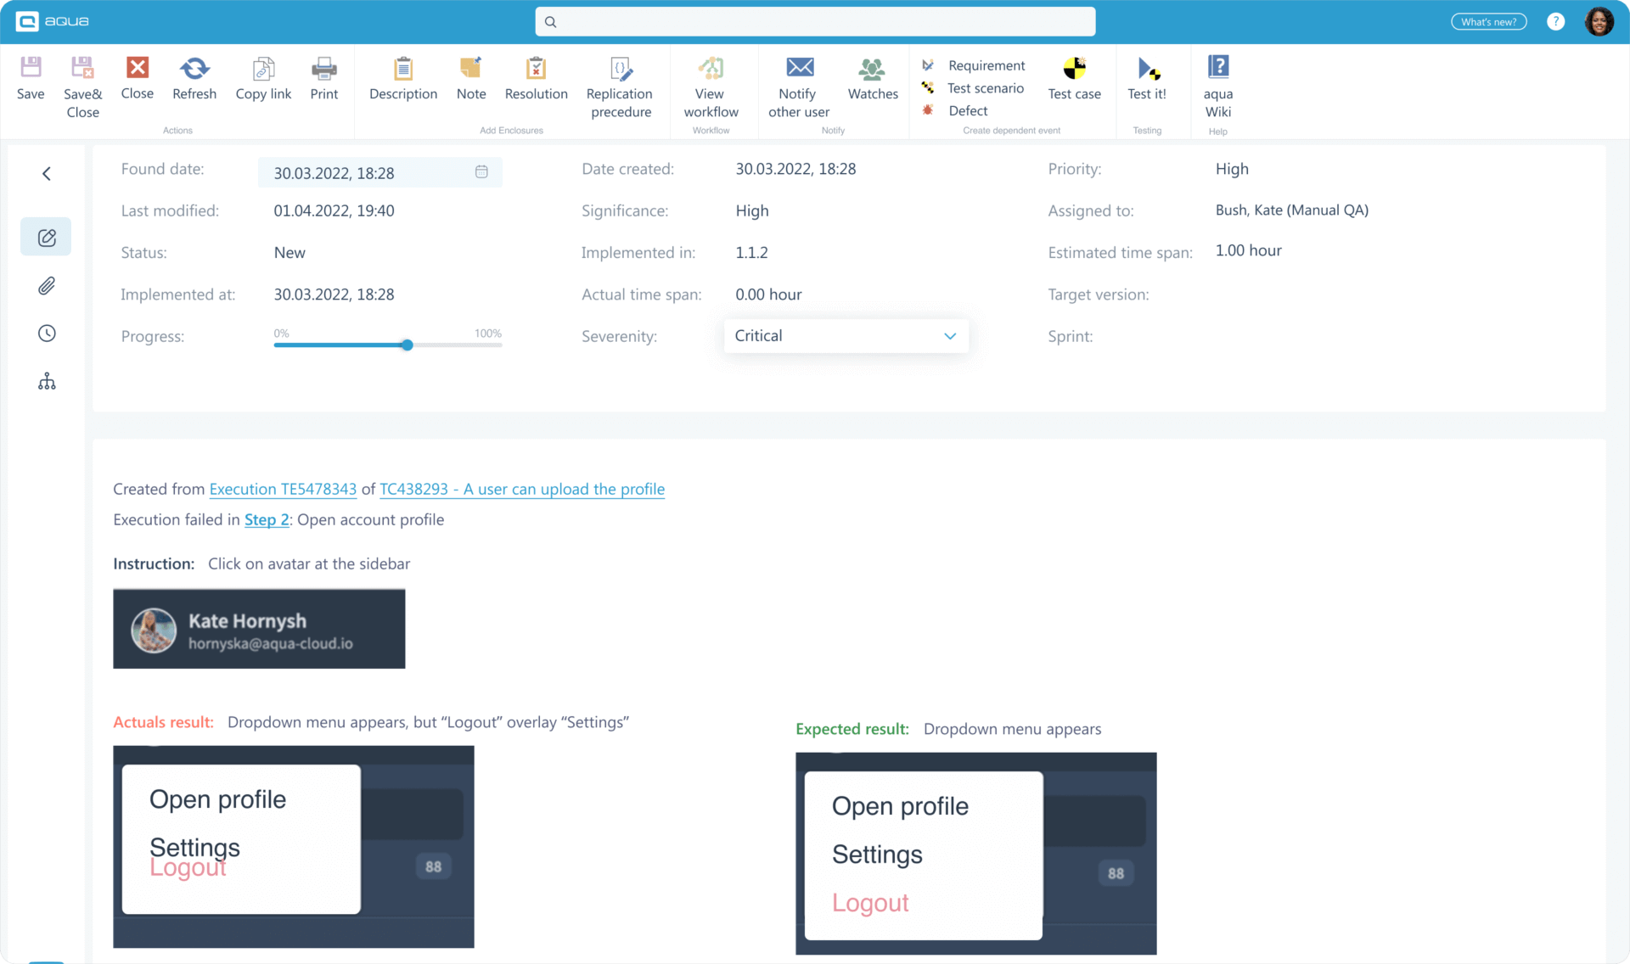
Task: Click the hierarchy sidebar icon
Action: (x=46, y=382)
